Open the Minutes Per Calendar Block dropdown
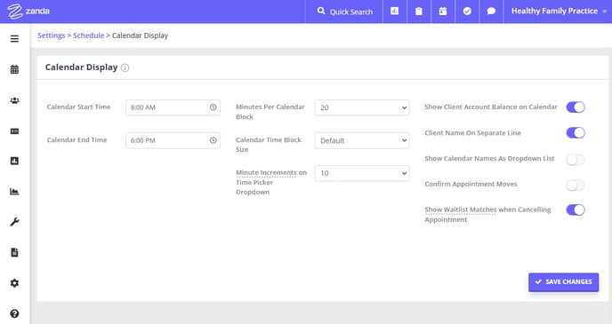 click(x=362, y=107)
